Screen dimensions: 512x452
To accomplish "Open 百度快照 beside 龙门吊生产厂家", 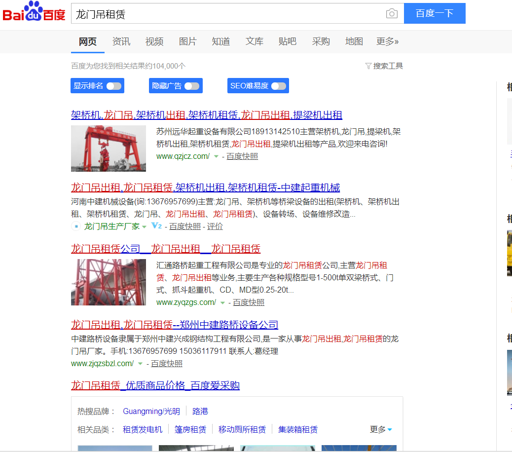I will pyautogui.click(x=185, y=226).
